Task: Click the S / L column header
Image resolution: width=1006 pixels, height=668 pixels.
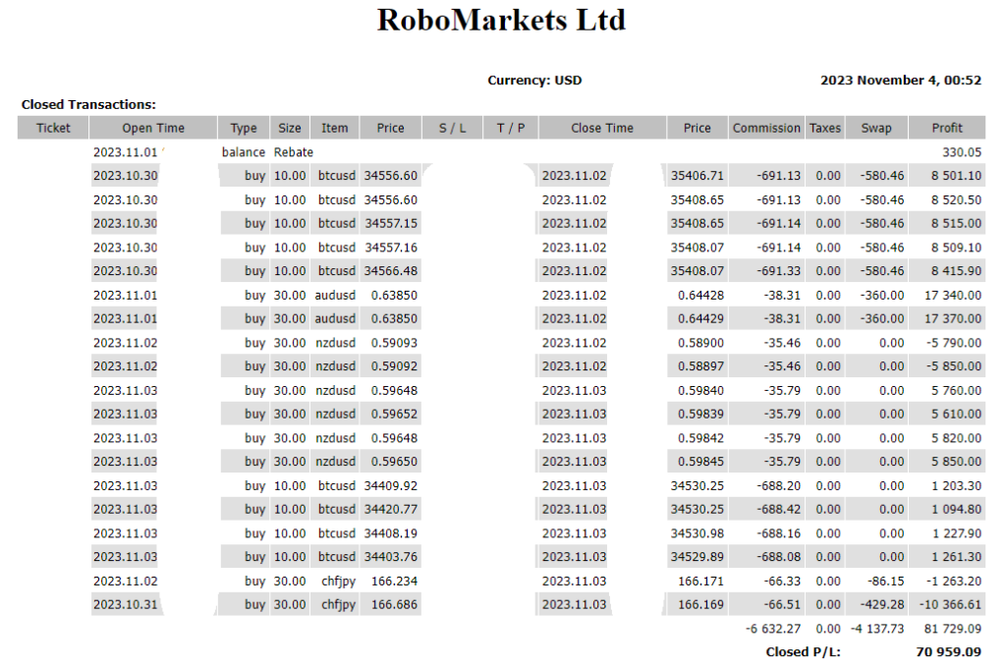Action: (453, 128)
